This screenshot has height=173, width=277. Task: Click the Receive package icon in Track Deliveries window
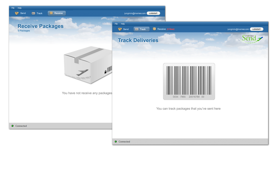154,29
